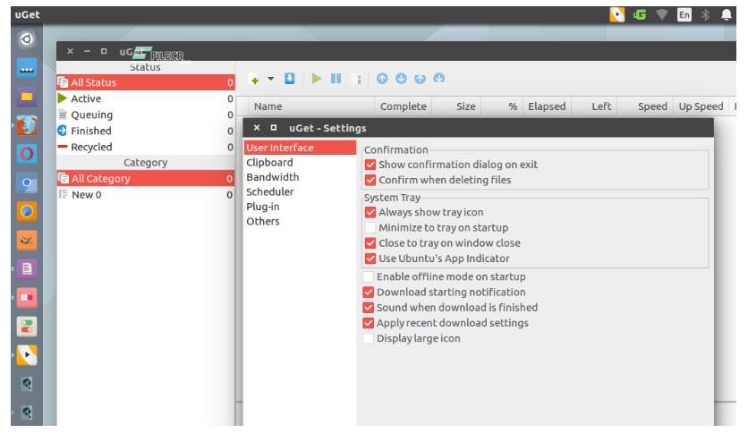Pause download using the pause icon
Viewport: 748px width, 433px height.
336,79
